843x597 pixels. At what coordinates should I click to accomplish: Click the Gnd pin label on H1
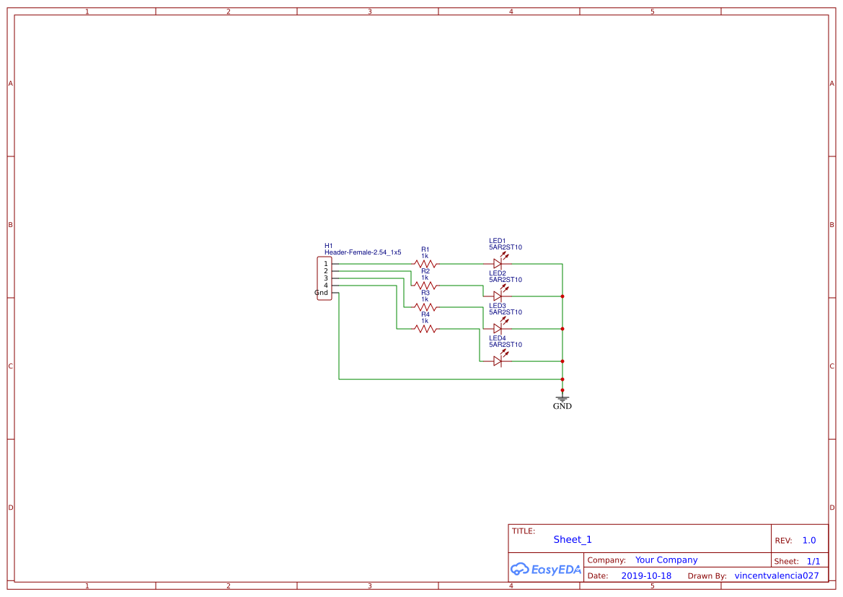tap(322, 293)
